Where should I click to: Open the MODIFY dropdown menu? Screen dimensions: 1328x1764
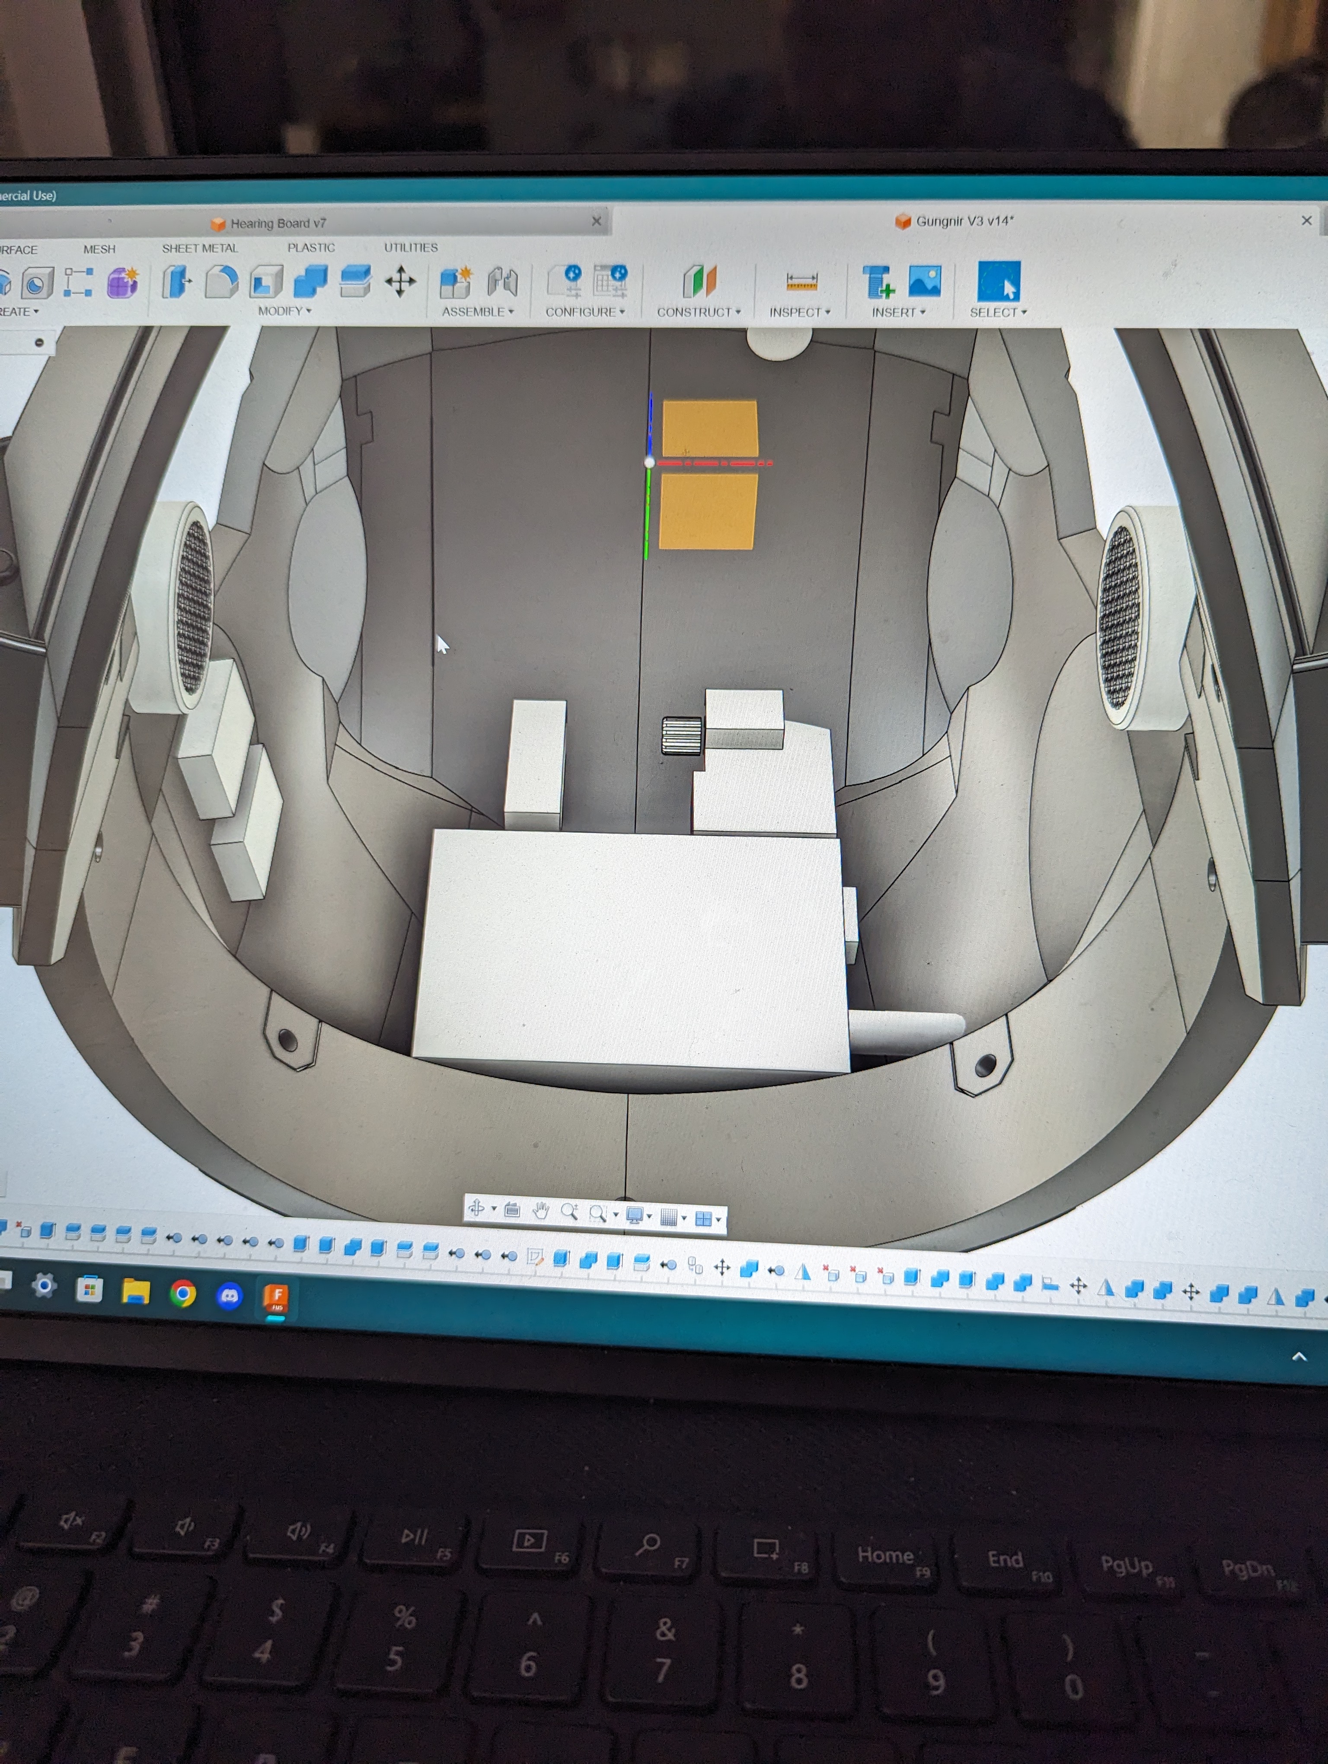(x=284, y=311)
